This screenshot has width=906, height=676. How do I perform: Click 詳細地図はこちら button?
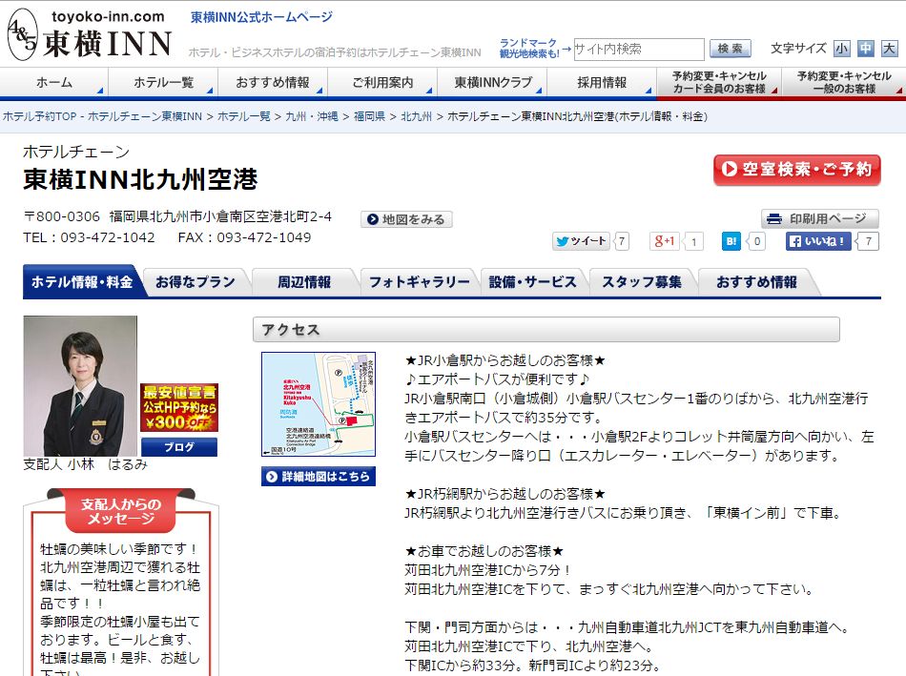click(319, 477)
